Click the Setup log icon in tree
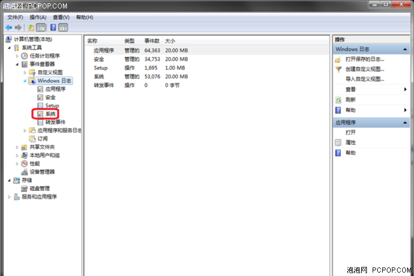This screenshot has width=414, height=276. [40, 106]
